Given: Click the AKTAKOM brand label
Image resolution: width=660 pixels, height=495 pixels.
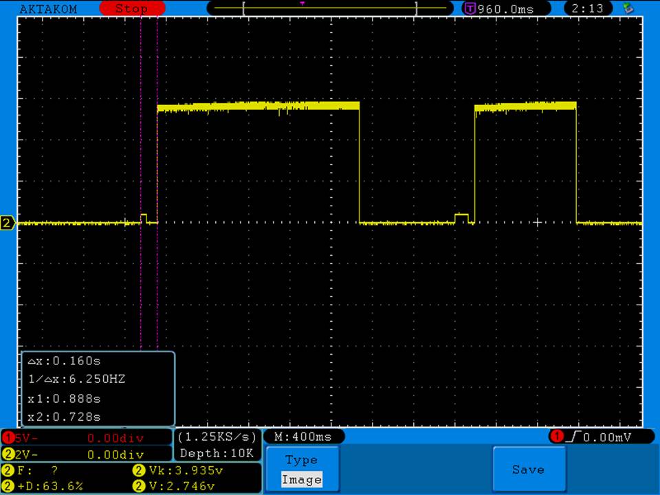Looking at the screenshot, I should coord(48,9).
